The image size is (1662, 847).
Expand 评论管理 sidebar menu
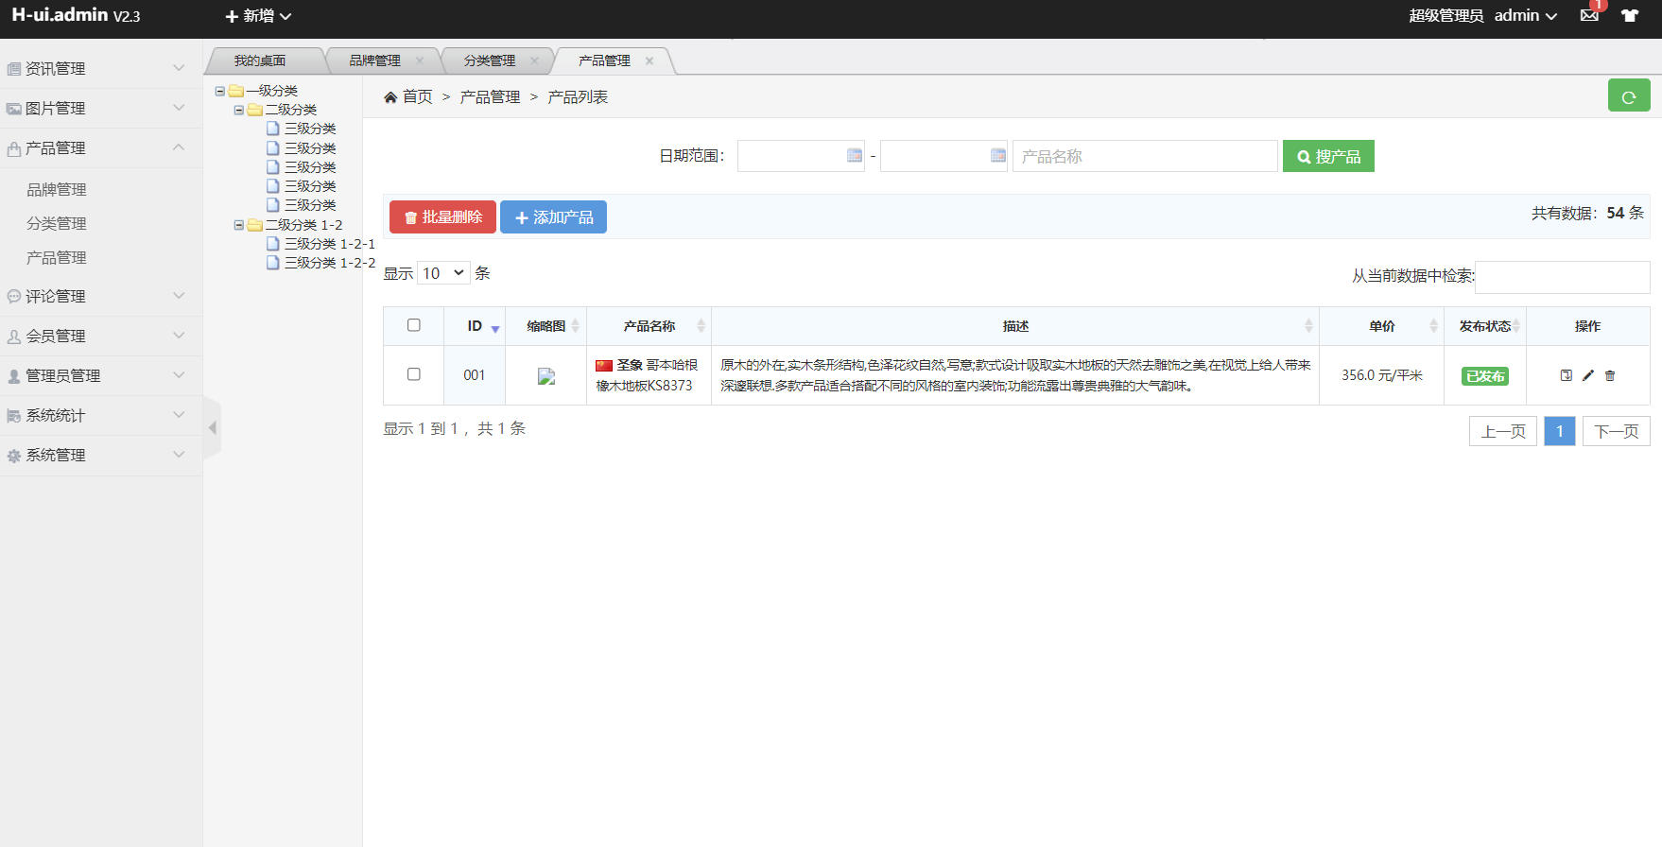point(101,296)
